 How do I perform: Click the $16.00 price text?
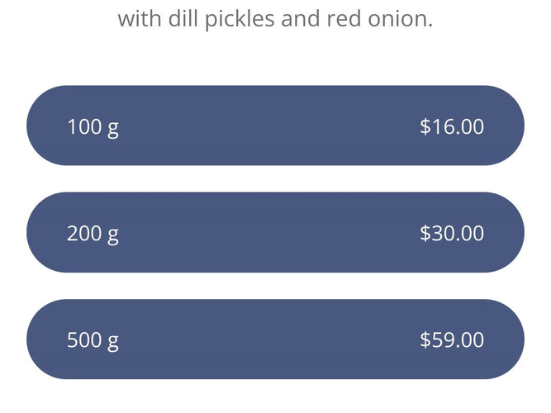point(451,126)
